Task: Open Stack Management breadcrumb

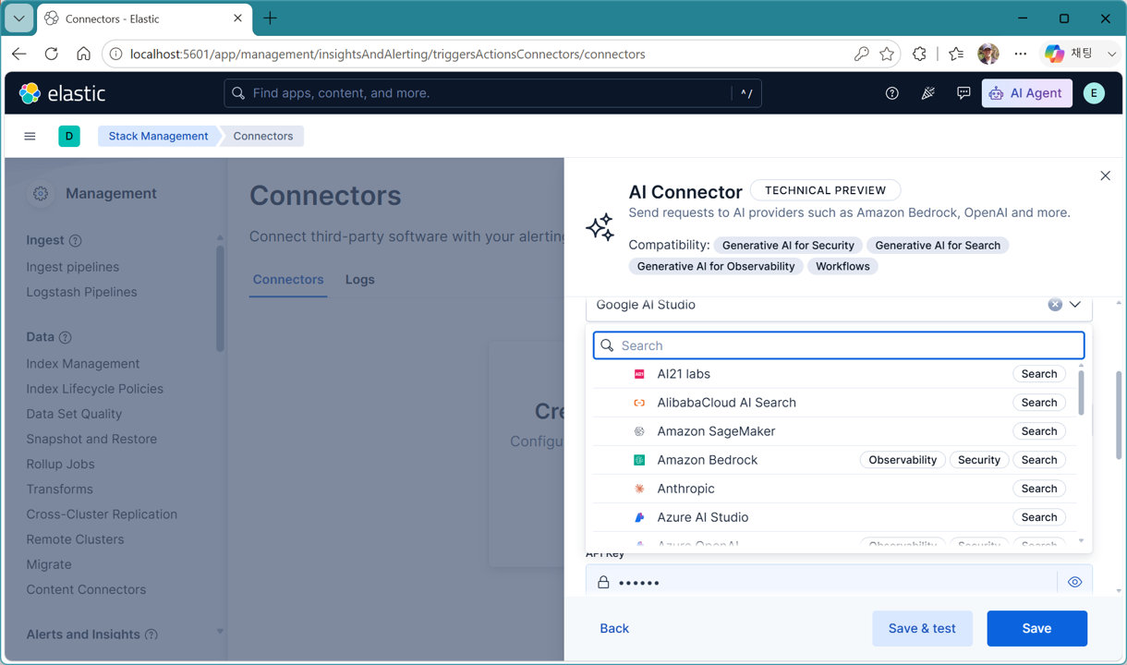Action: coord(158,136)
